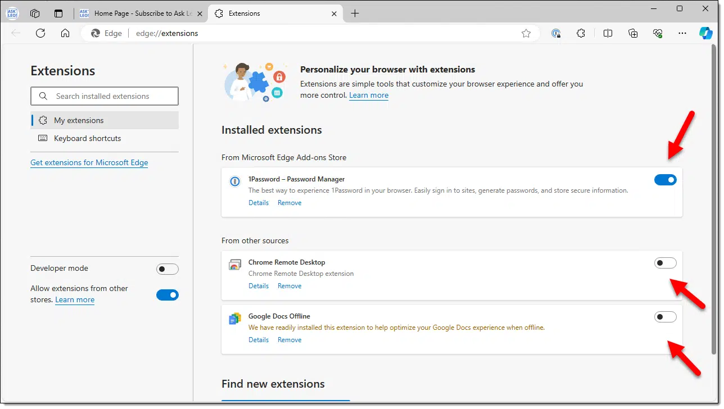Viewport: 724px width, 409px height.
Task: Toggle Allow extensions from other stores
Action: pyautogui.click(x=168, y=294)
